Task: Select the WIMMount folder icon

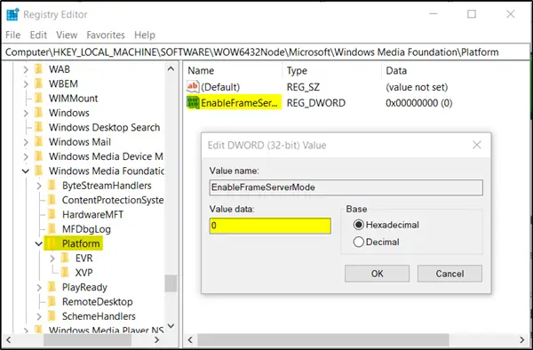Action: point(39,99)
